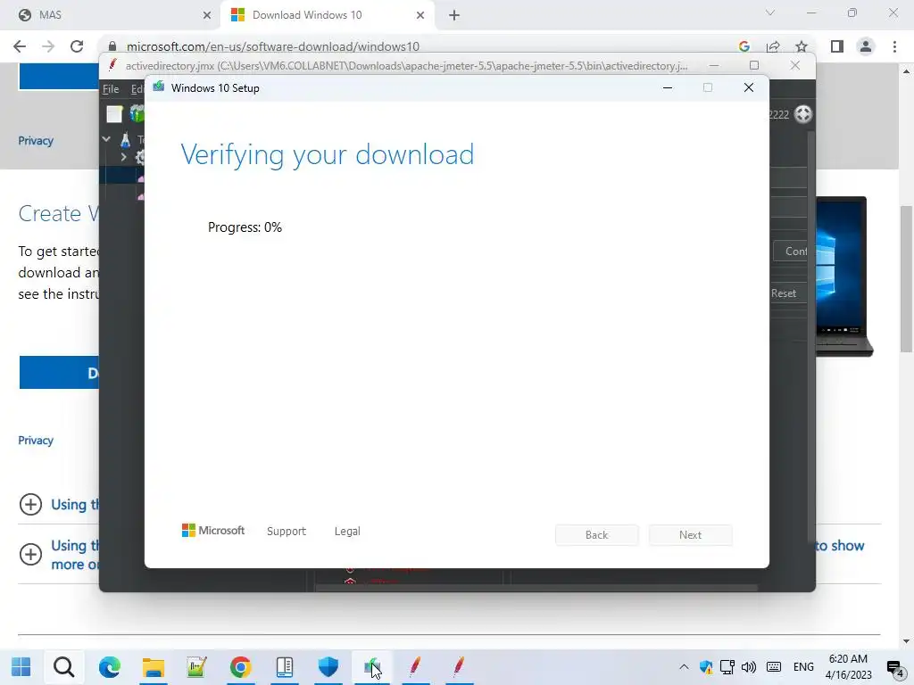The height and width of the screenshot is (685, 914).
Task: Open the Windows Start menu
Action: 21,667
